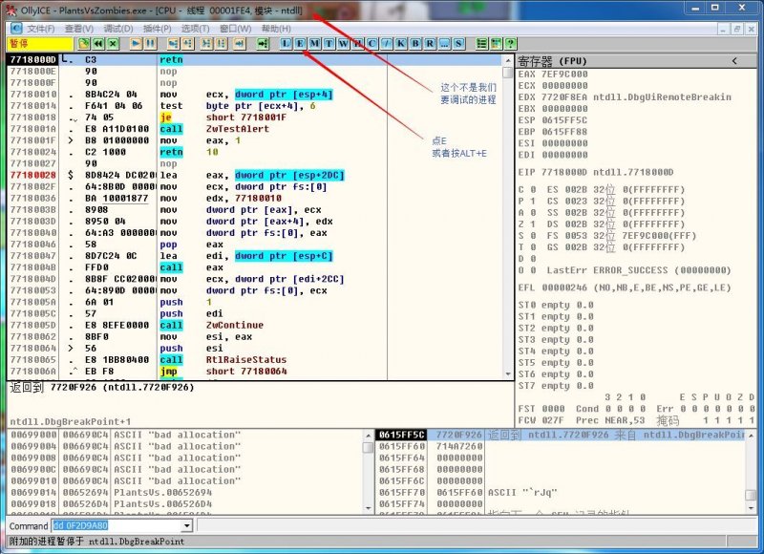Open Run trace with dots button
This screenshot has height=554, width=764.
[x=444, y=43]
